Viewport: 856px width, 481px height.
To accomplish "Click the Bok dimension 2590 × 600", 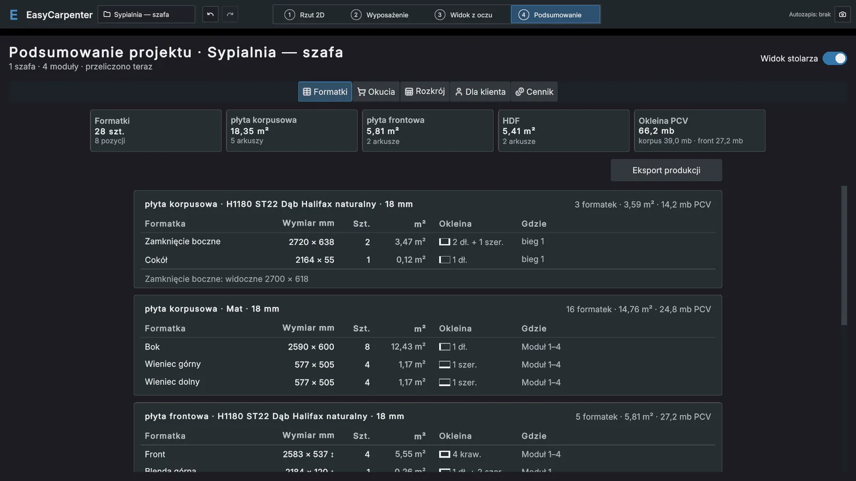I will tap(311, 347).
